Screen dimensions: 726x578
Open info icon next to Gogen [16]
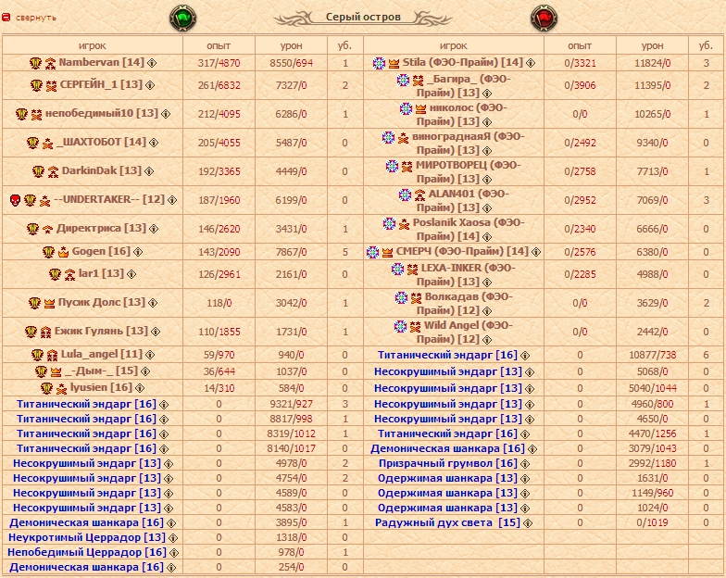point(138,252)
